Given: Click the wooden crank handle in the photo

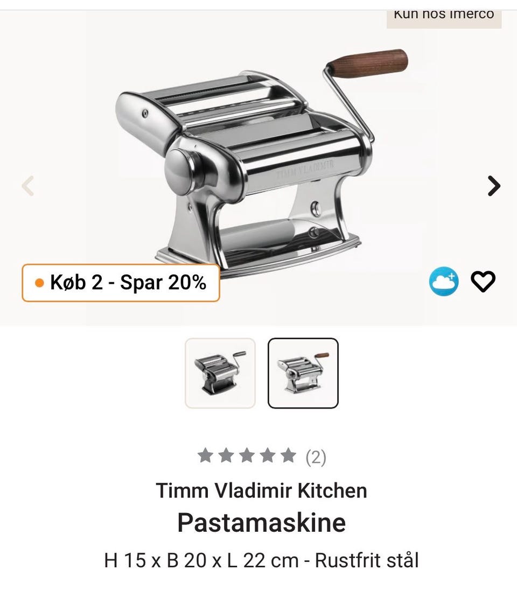Looking at the screenshot, I should tap(368, 62).
